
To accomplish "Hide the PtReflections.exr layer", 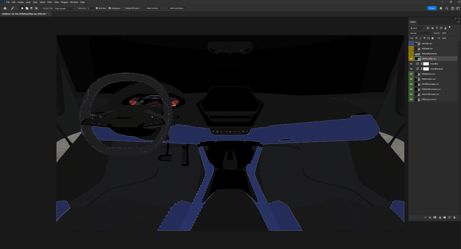I will tap(411, 74).
